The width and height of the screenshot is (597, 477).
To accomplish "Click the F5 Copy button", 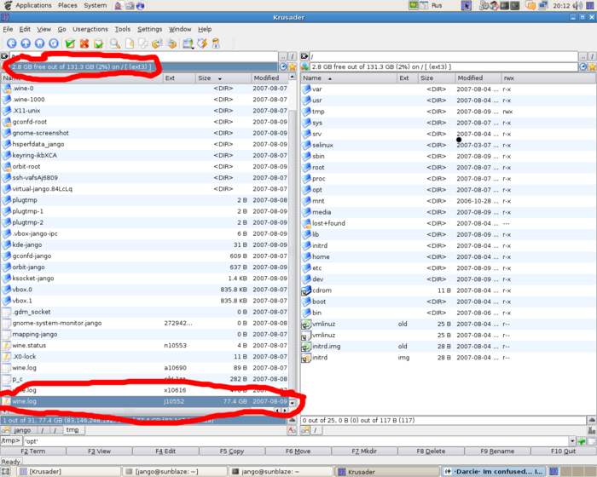I will (232, 451).
